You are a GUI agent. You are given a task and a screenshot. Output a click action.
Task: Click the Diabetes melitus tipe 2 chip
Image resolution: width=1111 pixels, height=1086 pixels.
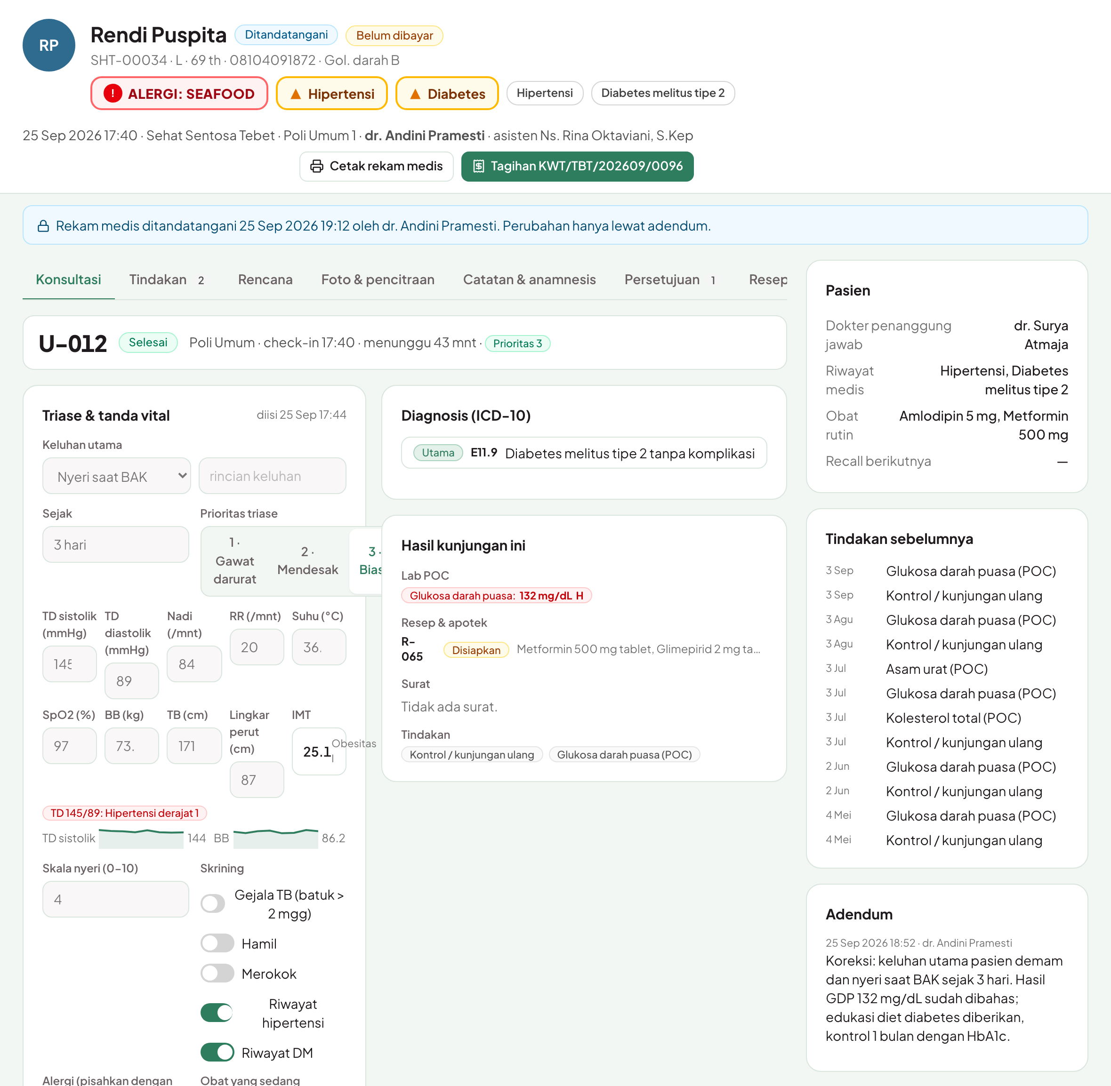click(663, 93)
